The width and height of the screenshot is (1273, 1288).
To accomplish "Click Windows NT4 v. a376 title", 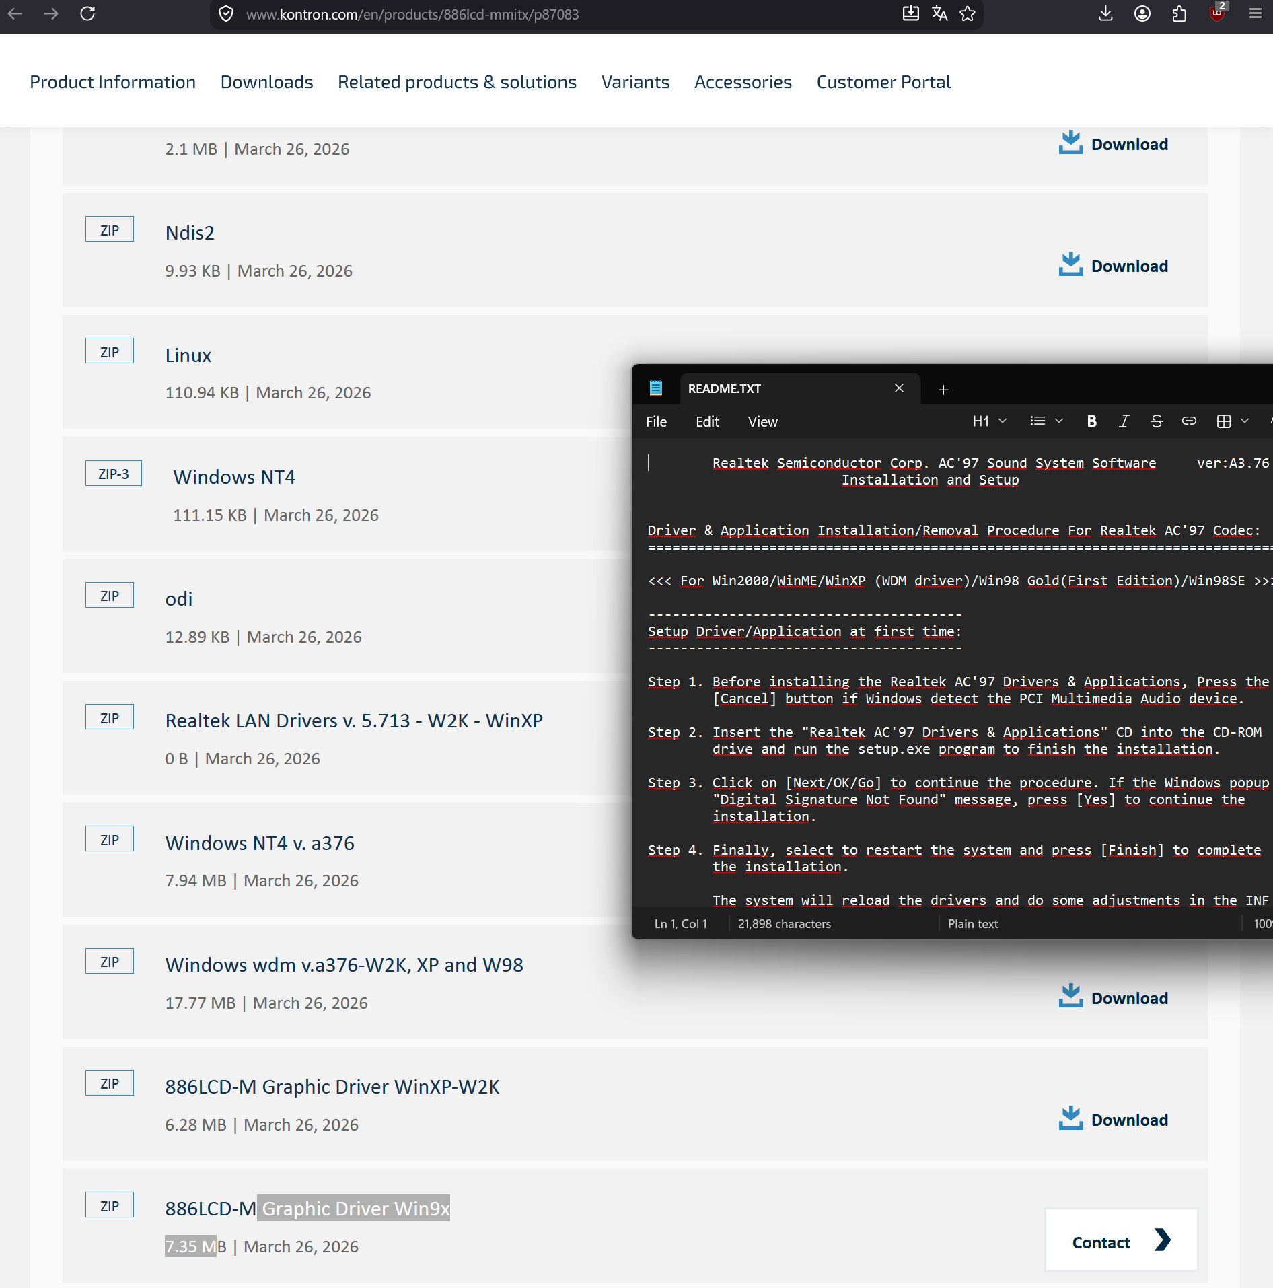I will point(260,843).
